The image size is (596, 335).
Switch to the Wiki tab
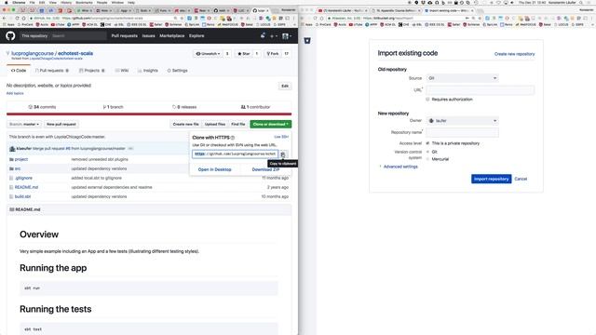[122, 71]
